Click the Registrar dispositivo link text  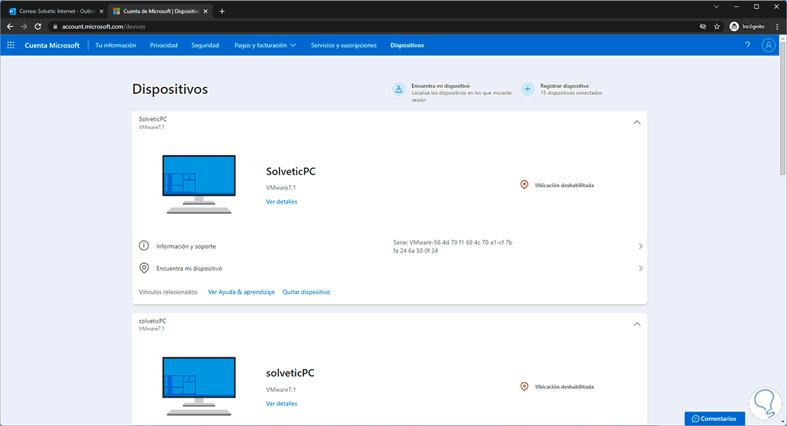(x=564, y=86)
